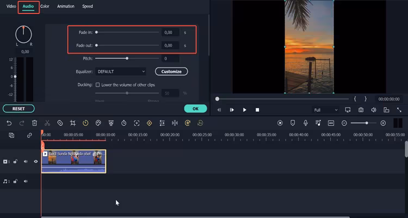The height and width of the screenshot is (218, 408).
Task: Toggle the auto ripple link icon
Action: click(x=29, y=135)
